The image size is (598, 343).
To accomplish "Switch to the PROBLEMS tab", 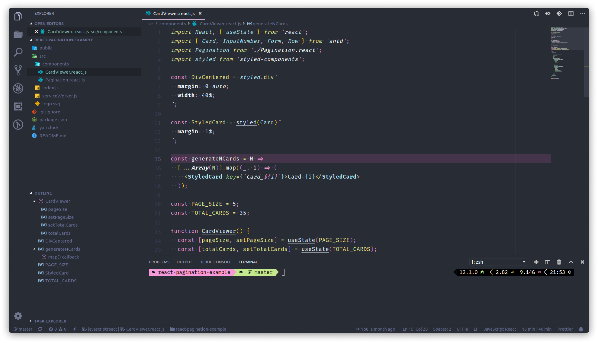I will 159,262.
